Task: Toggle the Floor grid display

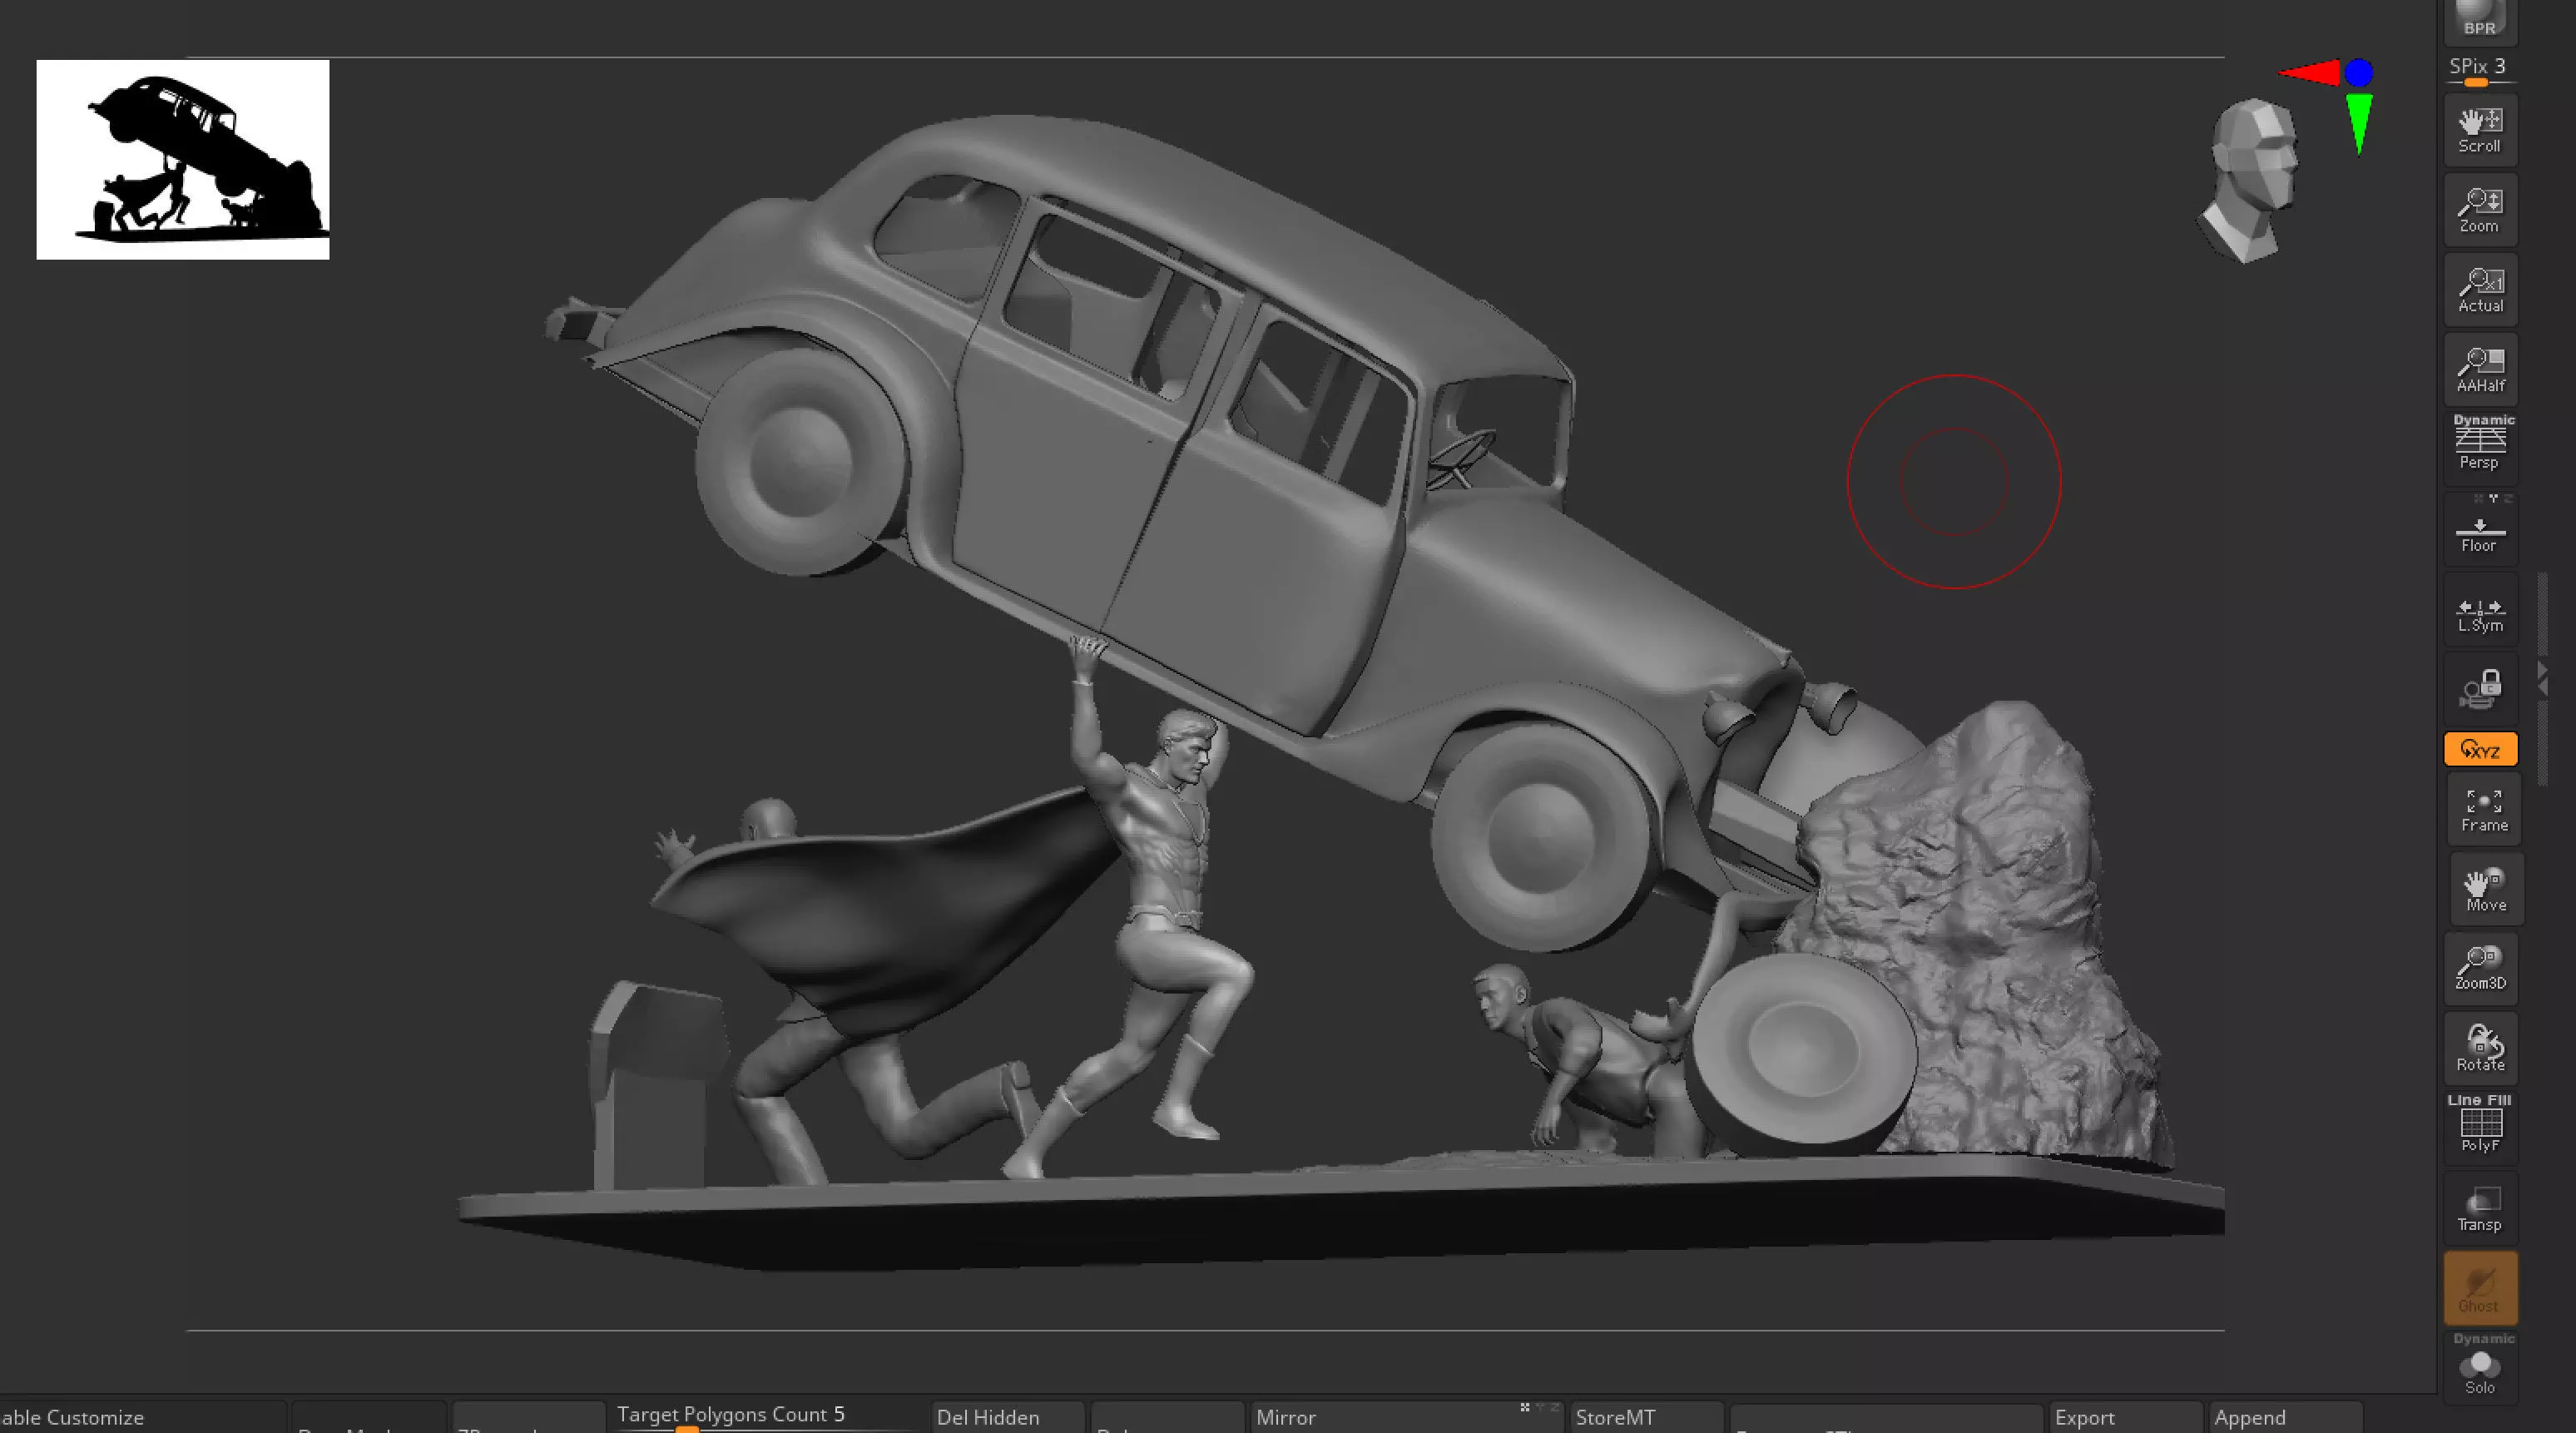Action: [x=2479, y=534]
